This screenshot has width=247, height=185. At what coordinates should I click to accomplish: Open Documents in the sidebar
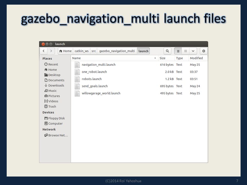[54, 80]
